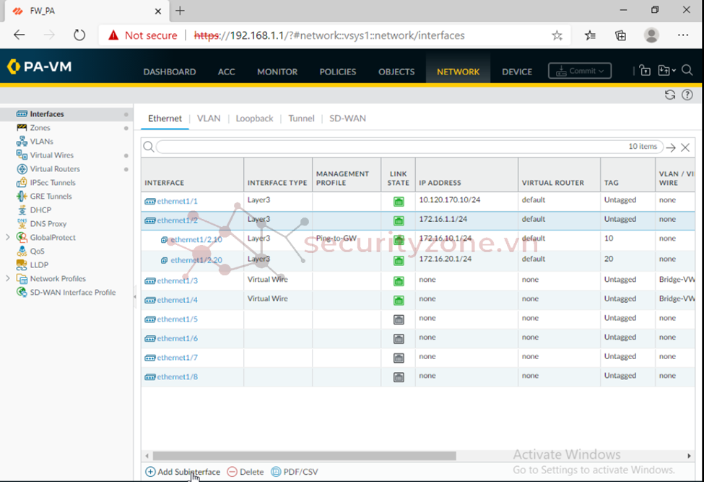The image size is (704, 482).
Task: Click the Network Profiles folder icon
Action: (22, 278)
